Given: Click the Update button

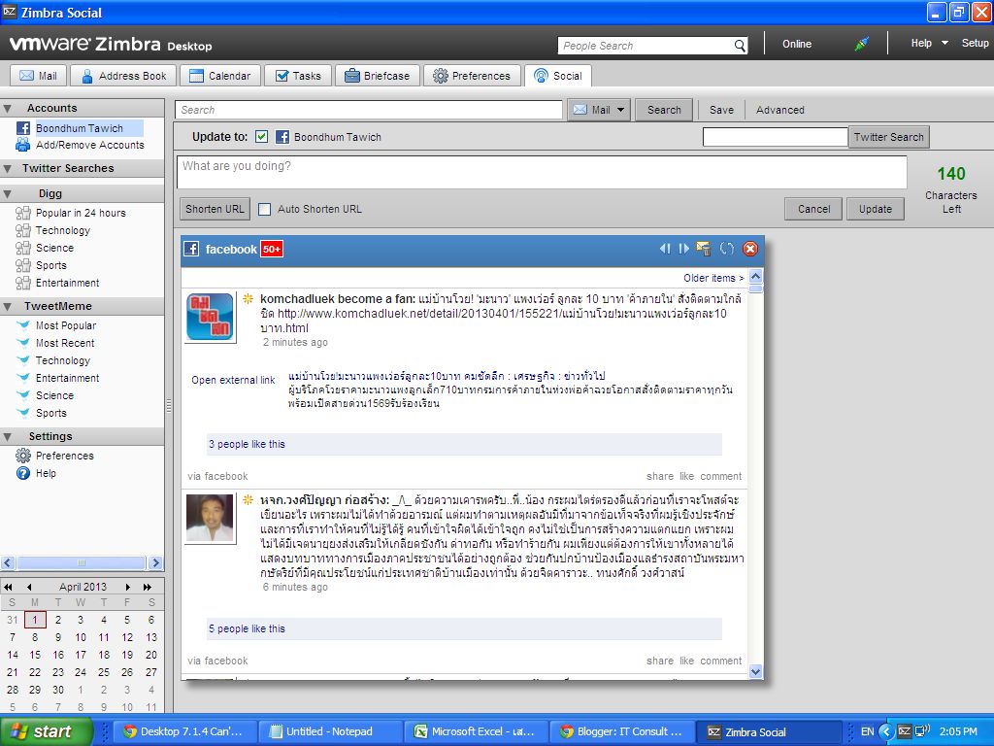Looking at the screenshot, I should pos(876,209).
